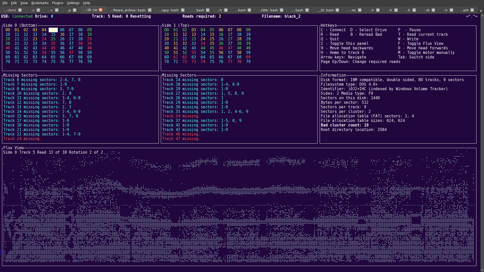Close the '...rguy : bash' tab
The width and height of the screenshot is (484, 272).
183,10
